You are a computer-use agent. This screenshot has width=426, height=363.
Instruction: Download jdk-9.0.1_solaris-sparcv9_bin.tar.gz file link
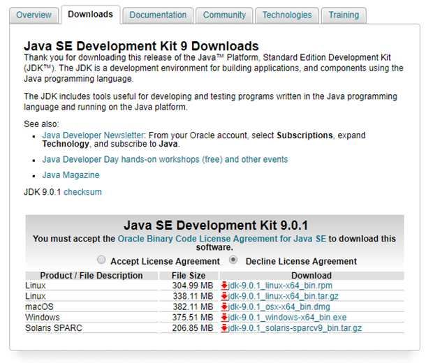295,328
